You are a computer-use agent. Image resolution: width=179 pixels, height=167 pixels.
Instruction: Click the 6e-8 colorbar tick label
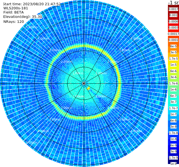tap(173, 121)
